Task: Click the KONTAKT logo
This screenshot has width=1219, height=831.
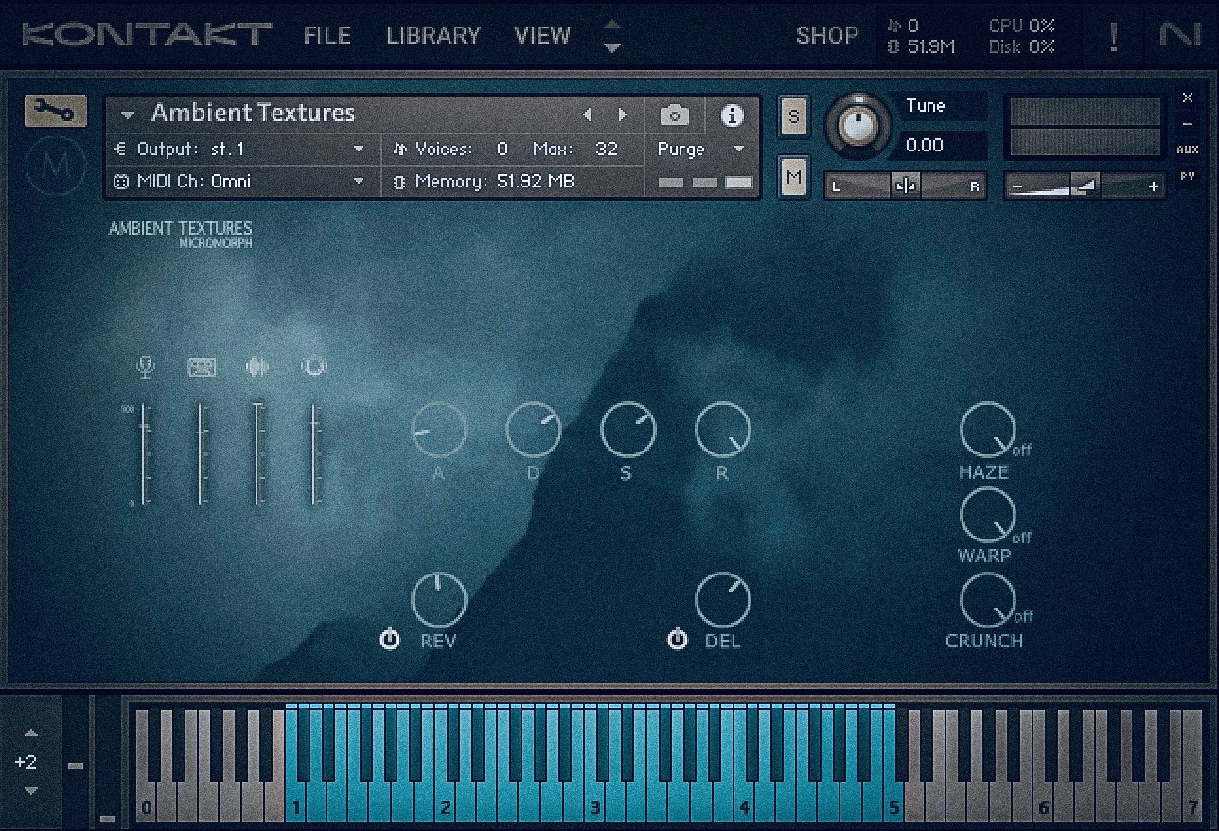Action: coord(147,35)
